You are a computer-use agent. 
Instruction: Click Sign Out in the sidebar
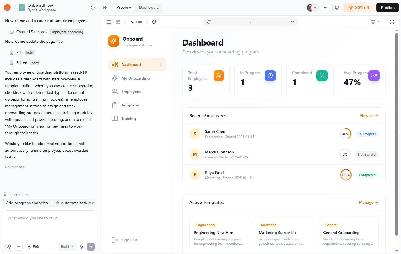point(124,240)
